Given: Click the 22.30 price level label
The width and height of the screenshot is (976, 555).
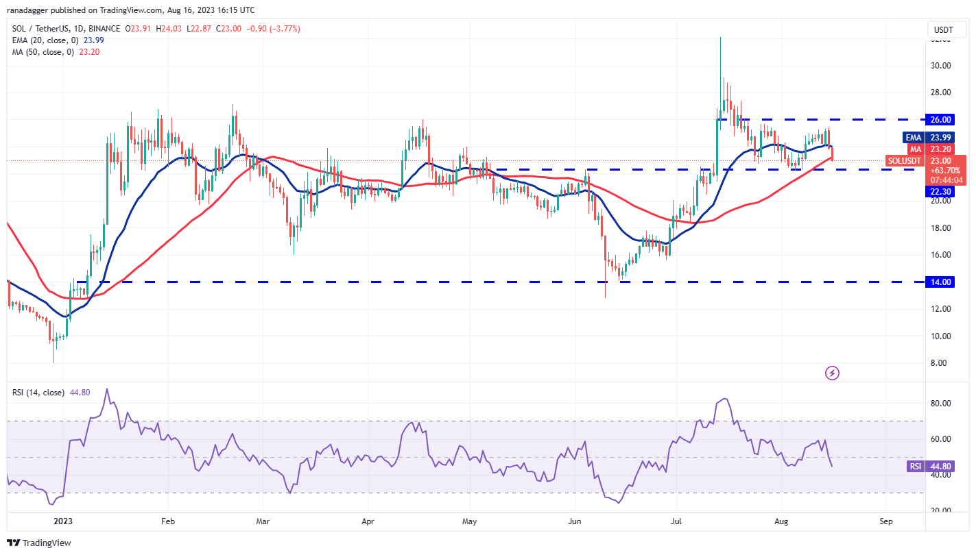Looking at the screenshot, I should point(941,192).
